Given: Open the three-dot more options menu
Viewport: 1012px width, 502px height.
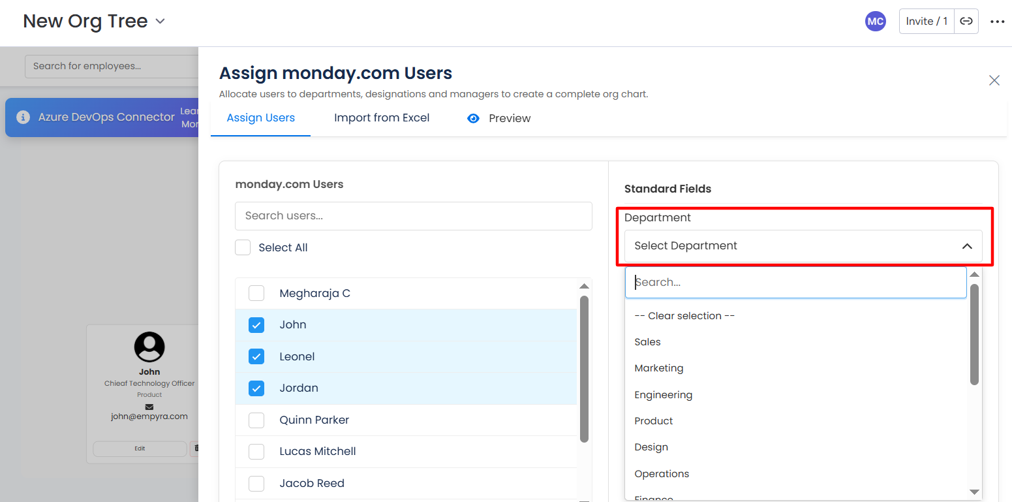Looking at the screenshot, I should click(x=997, y=22).
